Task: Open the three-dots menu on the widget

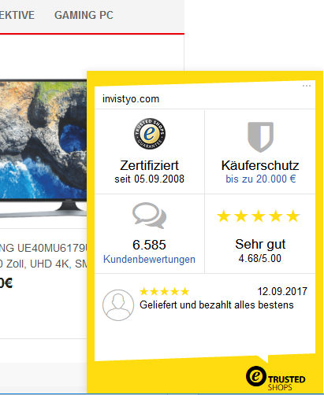Action: coord(307,86)
